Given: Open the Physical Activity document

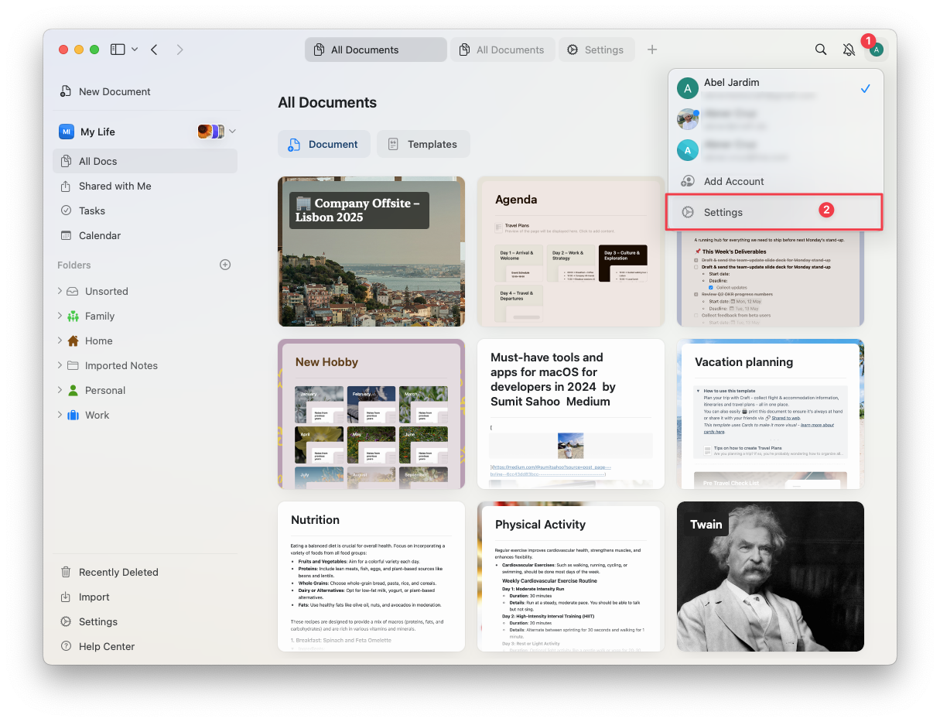Looking at the screenshot, I should pyautogui.click(x=571, y=577).
